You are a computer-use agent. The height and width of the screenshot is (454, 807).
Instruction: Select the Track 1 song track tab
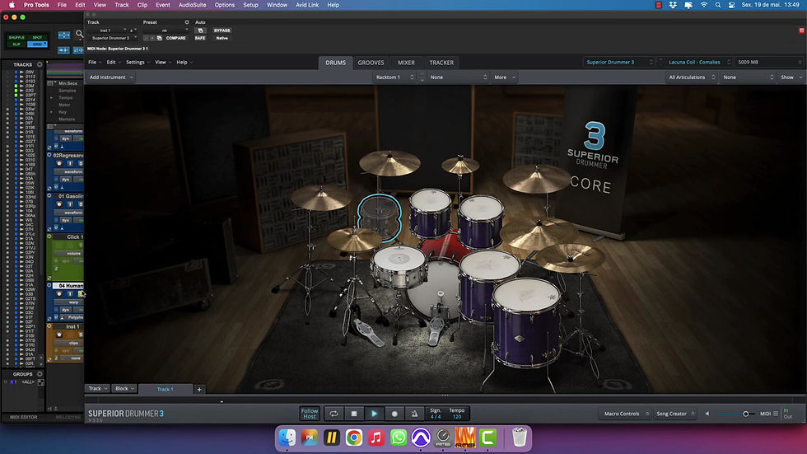pyautogui.click(x=166, y=389)
